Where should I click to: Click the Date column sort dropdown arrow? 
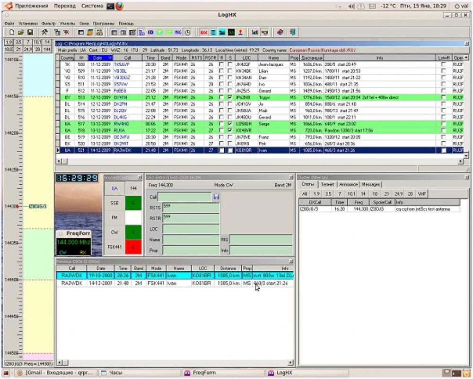click(x=110, y=58)
